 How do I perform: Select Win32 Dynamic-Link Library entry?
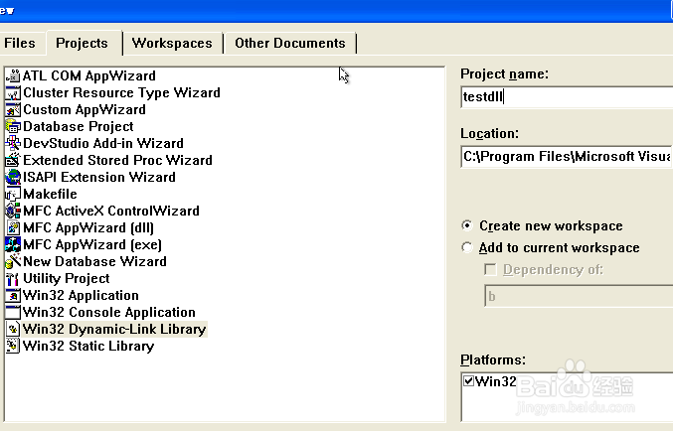[114, 329]
